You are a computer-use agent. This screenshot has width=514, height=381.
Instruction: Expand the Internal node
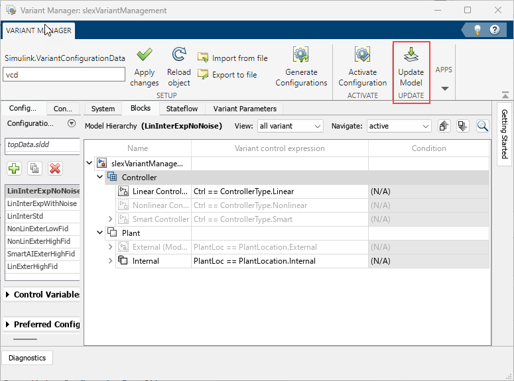(x=111, y=261)
